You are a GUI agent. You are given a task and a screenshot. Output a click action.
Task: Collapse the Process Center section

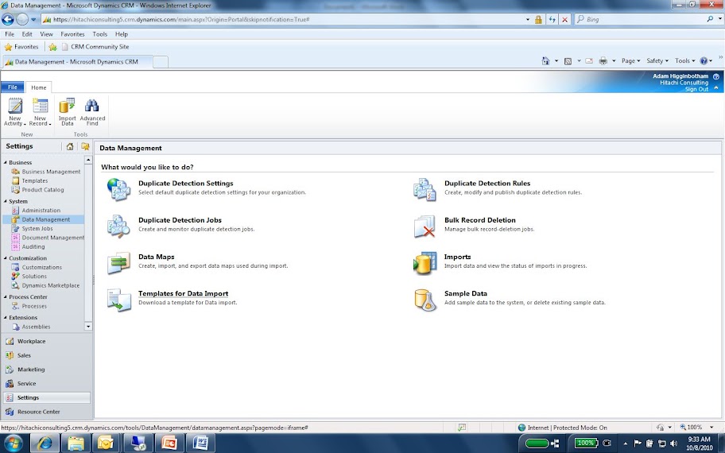pyautogui.click(x=5, y=296)
